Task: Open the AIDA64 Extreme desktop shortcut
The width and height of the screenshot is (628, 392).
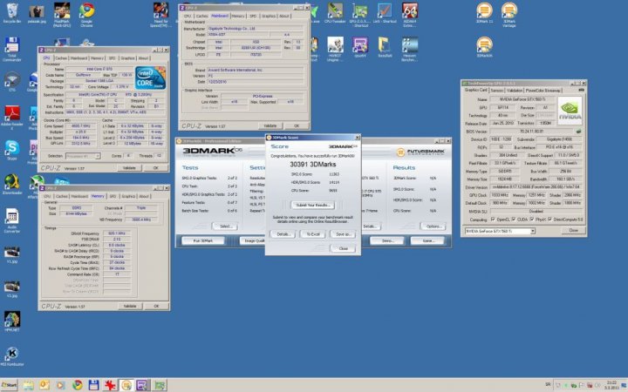Action: (x=410, y=15)
